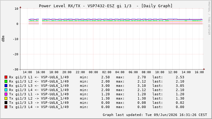Click the blue Rx L3 legend swatch
Screen dimensions: 212x119
click(x=6, y=86)
